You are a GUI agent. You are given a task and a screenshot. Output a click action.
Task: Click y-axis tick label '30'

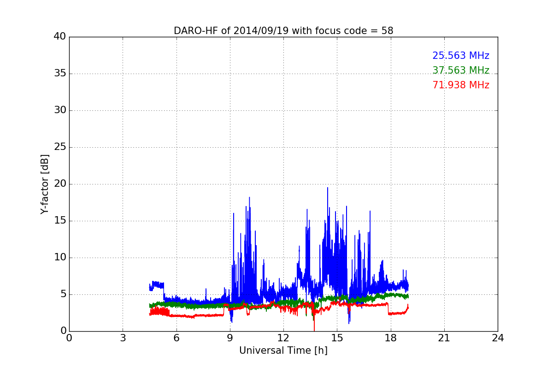point(60,110)
